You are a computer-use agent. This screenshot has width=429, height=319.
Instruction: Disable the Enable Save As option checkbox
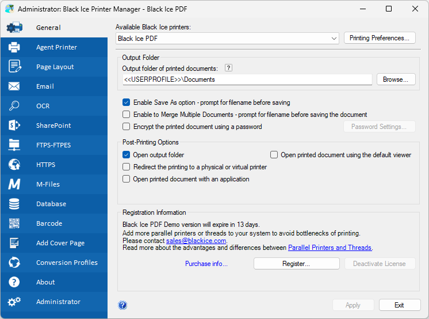pos(127,102)
